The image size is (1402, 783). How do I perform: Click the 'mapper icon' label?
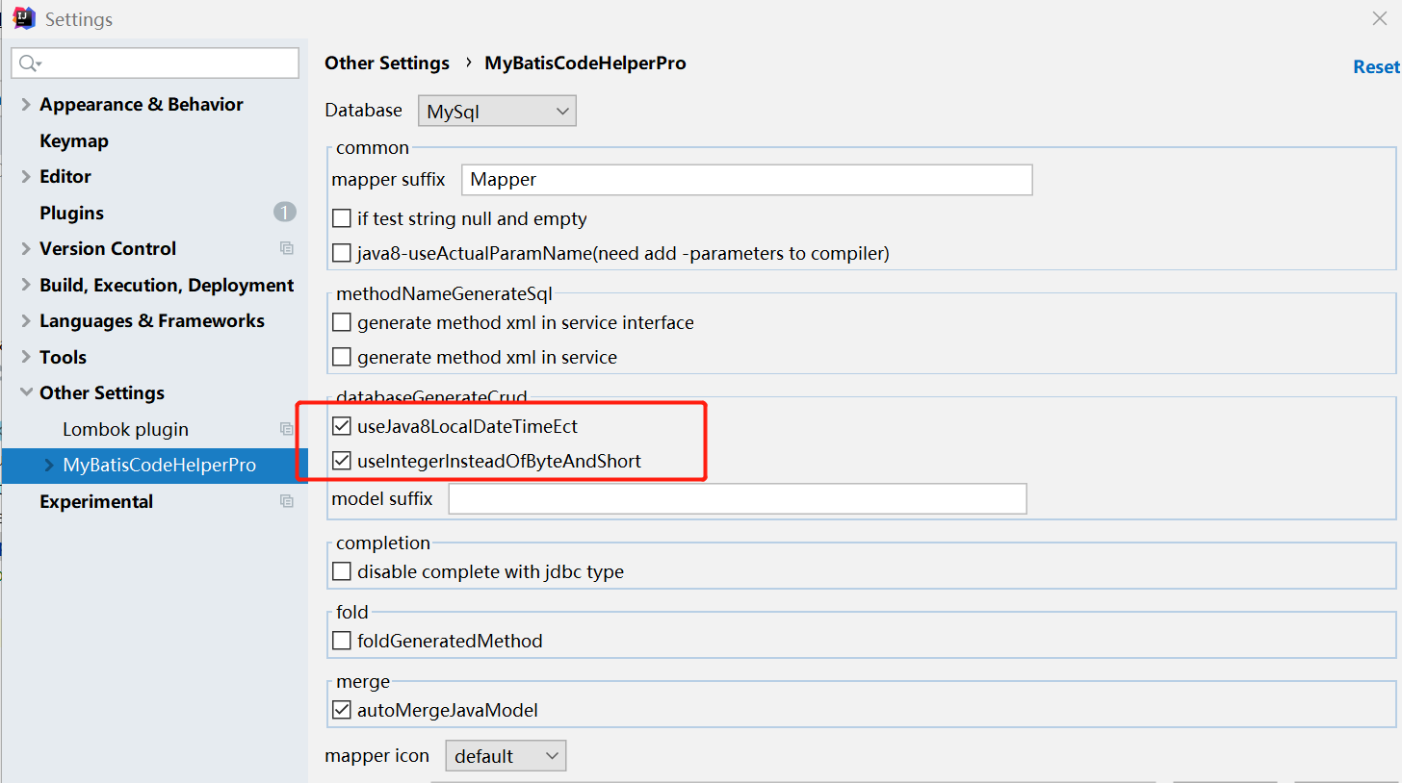[376, 755]
